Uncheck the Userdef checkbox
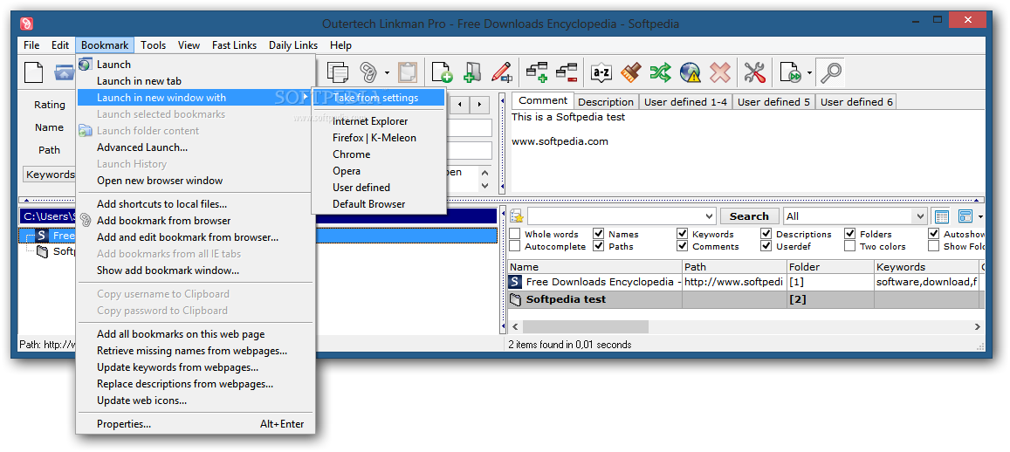Screen dimensions: 1010x452 click(766, 246)
